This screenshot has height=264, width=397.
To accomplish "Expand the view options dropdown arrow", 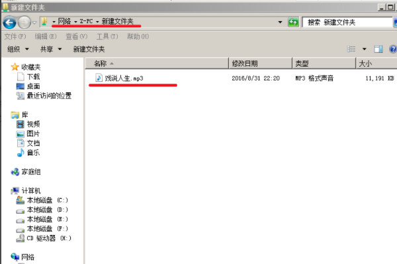I will (x=365, y=49).
